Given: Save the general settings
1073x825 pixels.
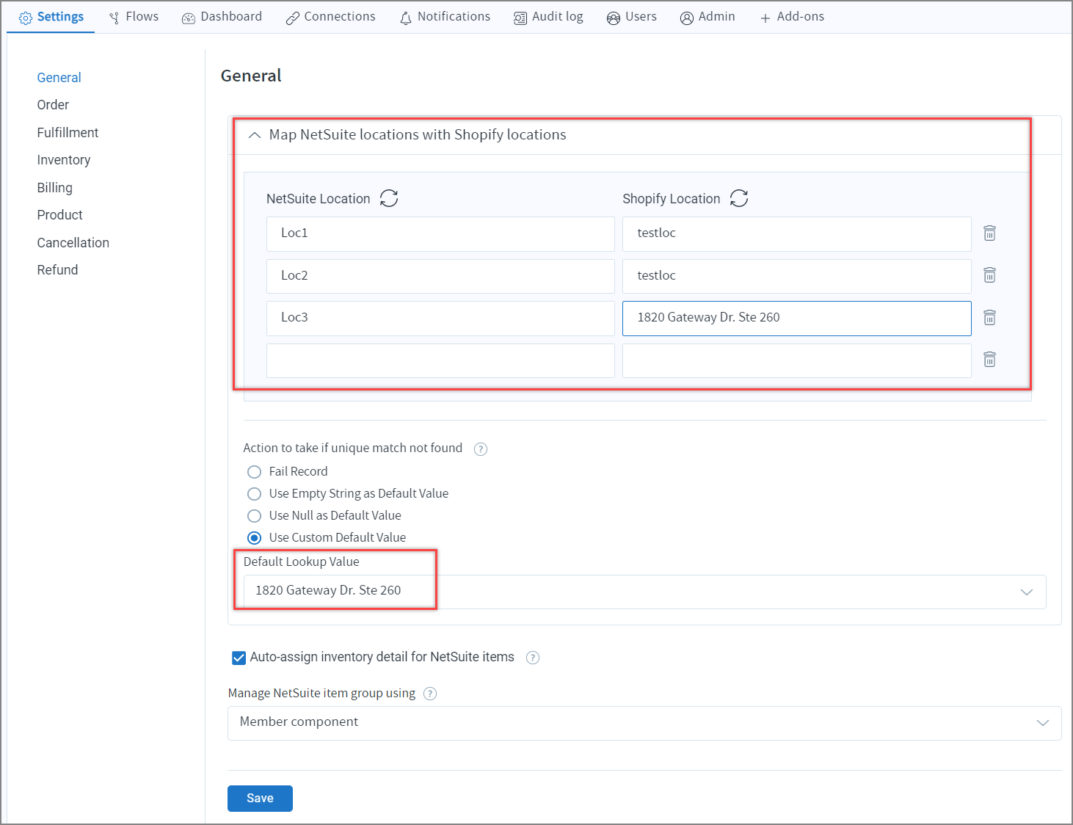Looking at the screenshot, I should (260, 799).
